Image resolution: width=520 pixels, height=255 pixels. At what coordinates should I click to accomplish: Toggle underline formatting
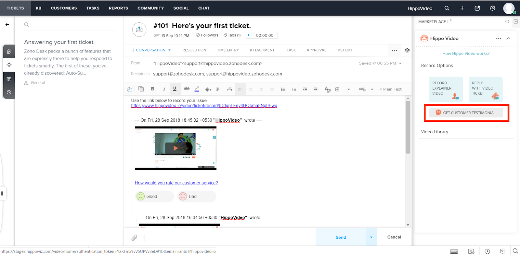coord(175,89)
